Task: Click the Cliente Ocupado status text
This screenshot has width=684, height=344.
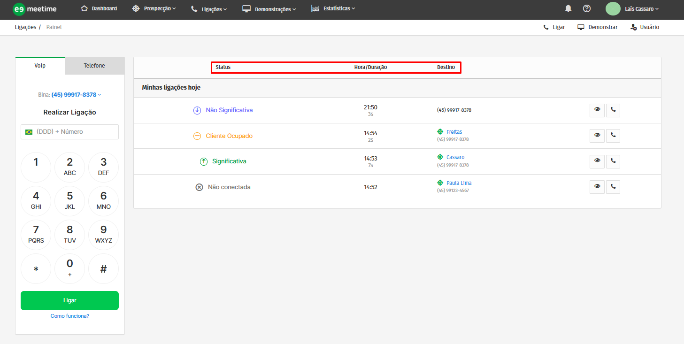Action: 229,136
